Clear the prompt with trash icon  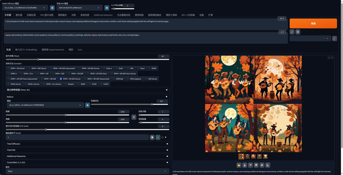point(298,32)
